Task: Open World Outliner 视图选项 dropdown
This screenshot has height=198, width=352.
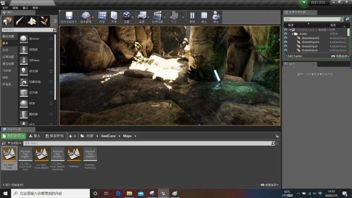Action: coord(340,56)
